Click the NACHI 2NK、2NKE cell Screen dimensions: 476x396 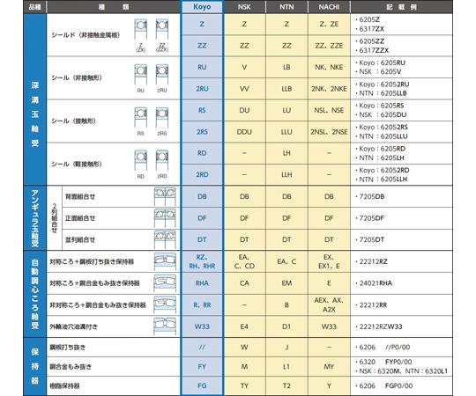coord(329,89)
